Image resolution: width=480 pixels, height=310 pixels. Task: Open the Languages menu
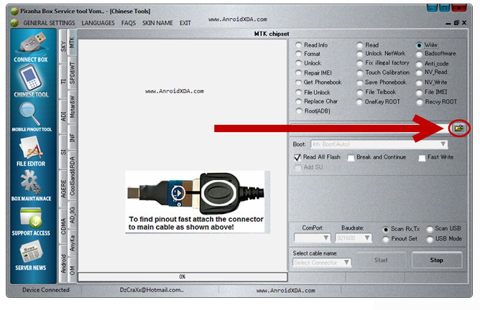(x=98, y=23)
